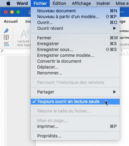Click the Editor pen icon in ribbon

click(x=6, y=31)
